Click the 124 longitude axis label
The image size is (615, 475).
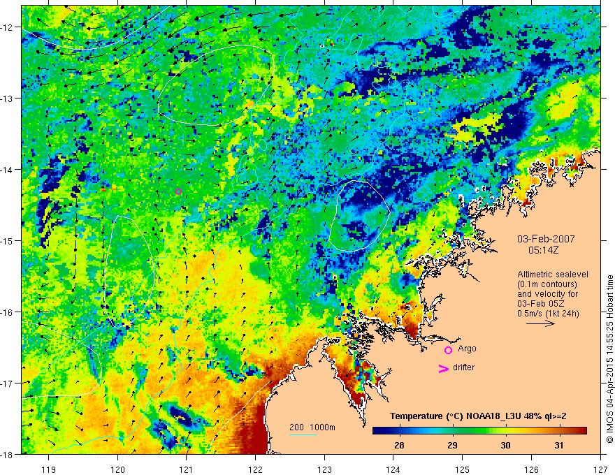coord(393,469)
